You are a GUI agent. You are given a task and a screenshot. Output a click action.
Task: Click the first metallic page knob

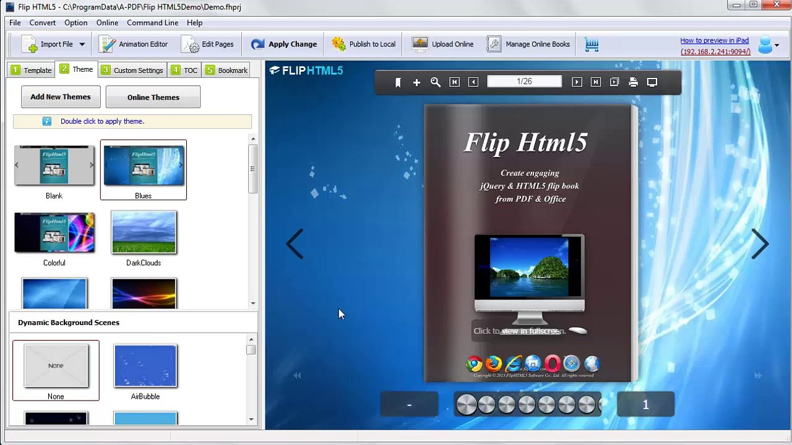467,405
